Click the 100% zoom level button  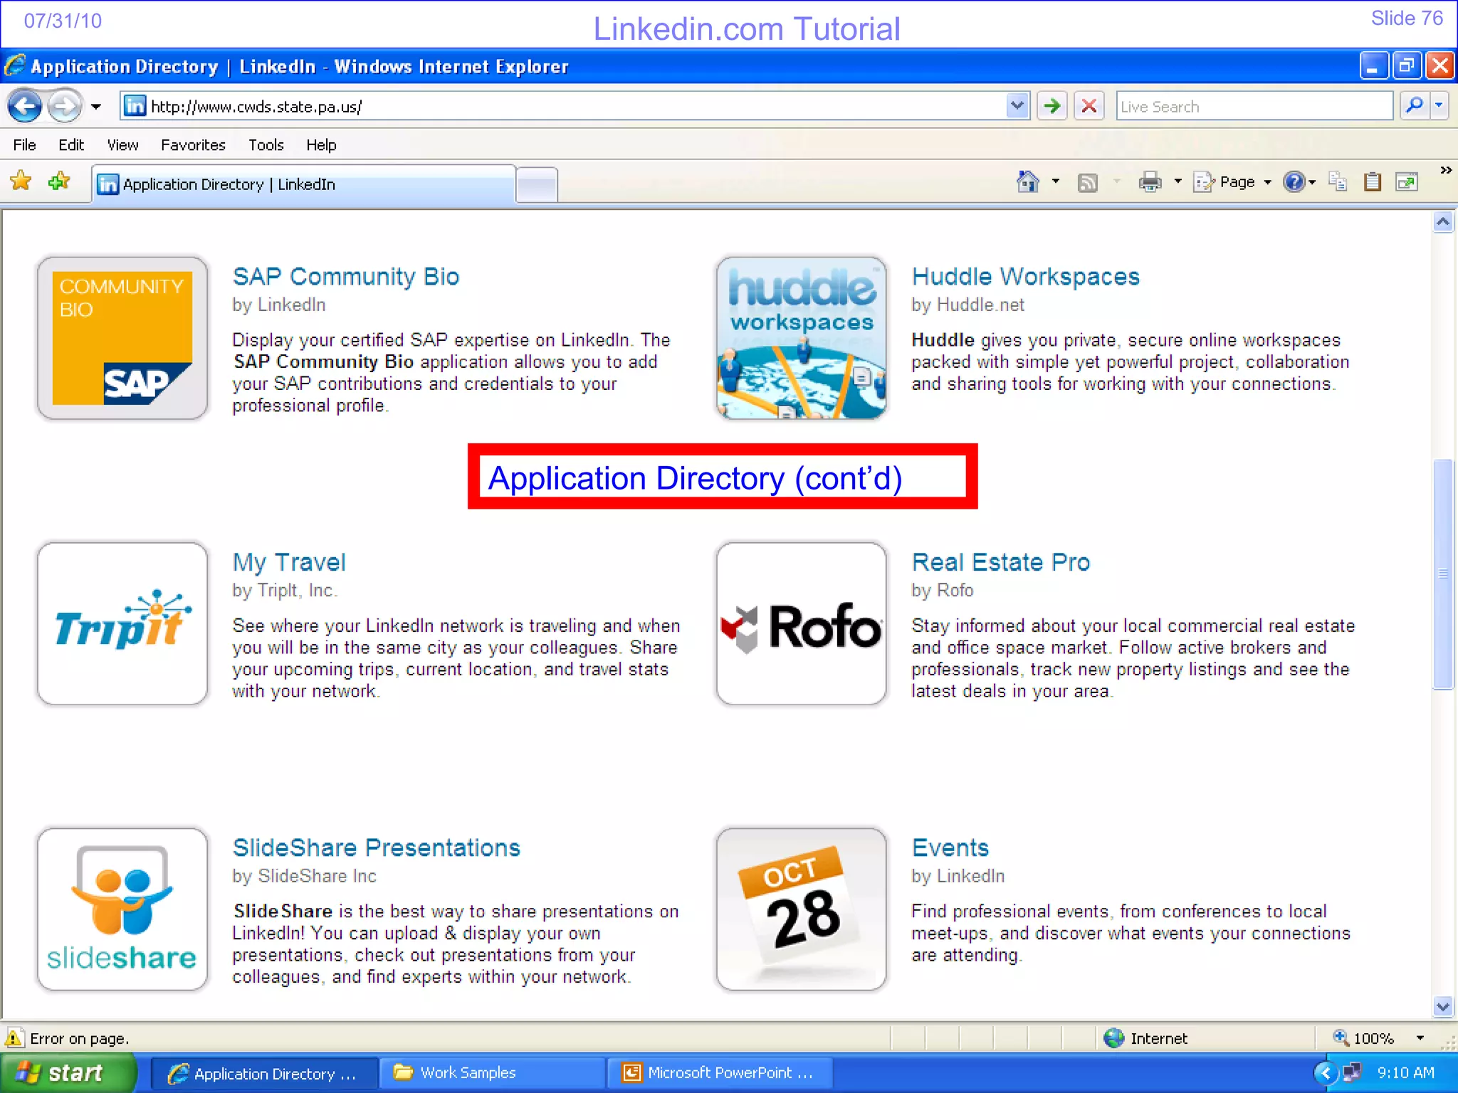(x=1364, y=1038)
